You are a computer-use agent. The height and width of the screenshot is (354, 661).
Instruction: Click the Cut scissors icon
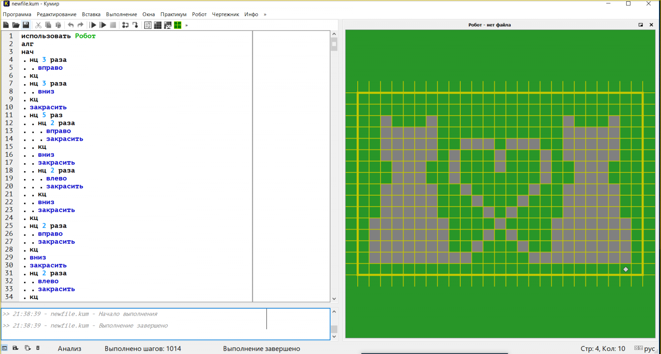(x=38, y=25)
